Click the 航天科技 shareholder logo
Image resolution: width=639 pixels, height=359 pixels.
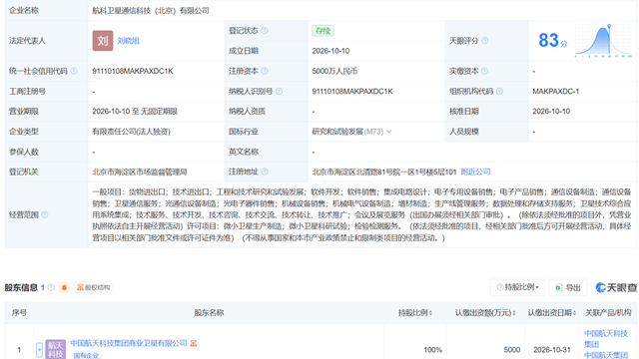(x=56, y=349)
